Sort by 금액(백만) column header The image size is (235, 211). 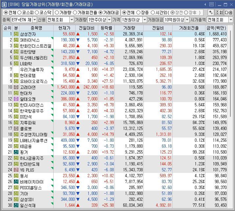tap(216, 28)
